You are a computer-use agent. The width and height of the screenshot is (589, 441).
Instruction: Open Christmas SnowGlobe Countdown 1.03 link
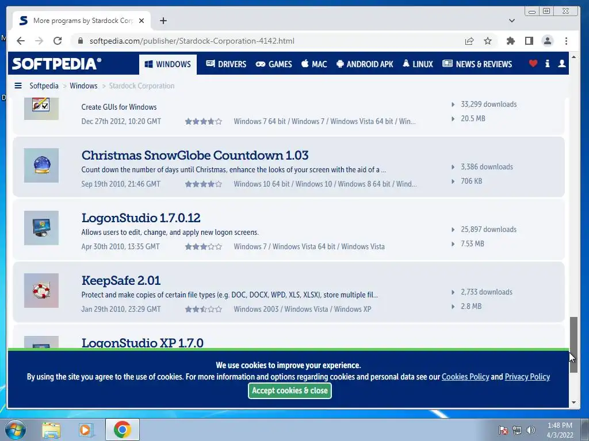tap(195, 155)
